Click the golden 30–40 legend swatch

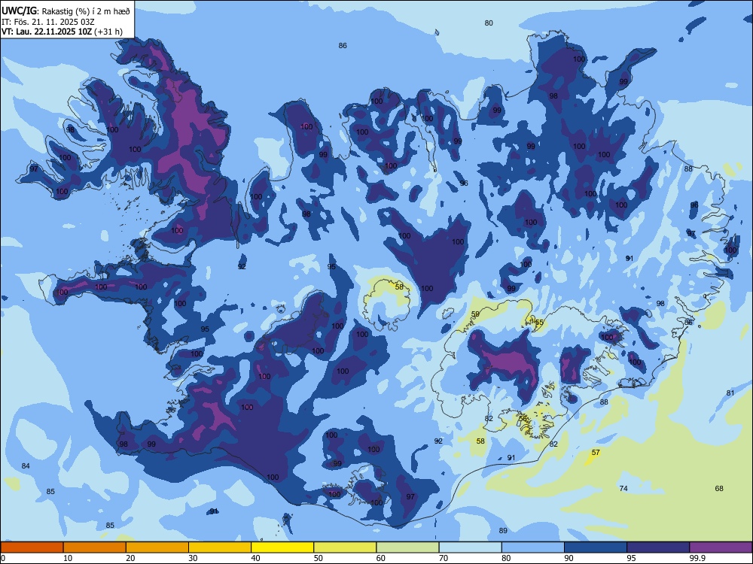220,547
